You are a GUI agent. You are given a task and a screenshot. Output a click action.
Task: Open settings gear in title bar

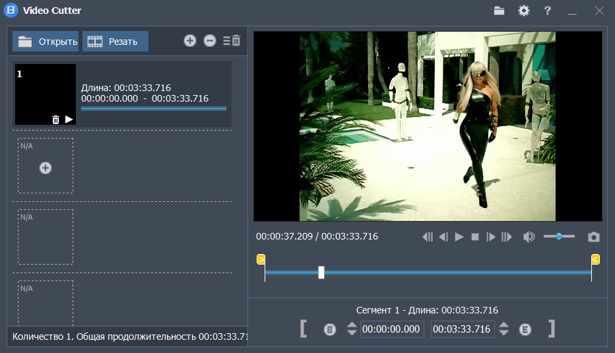[524, 11]
